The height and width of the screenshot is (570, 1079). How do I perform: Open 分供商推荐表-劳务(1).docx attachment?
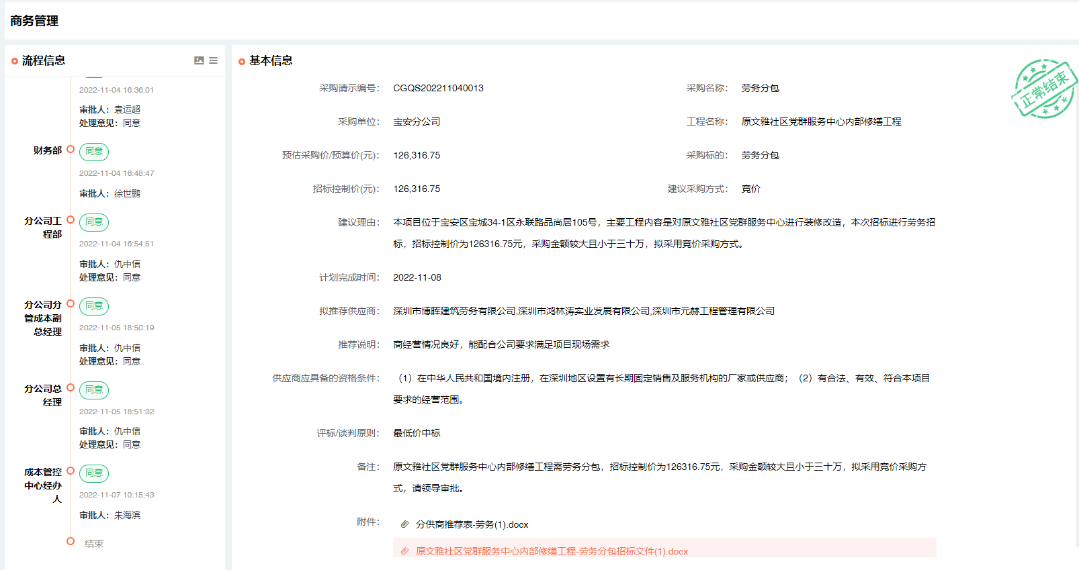(x=472, y=524)
